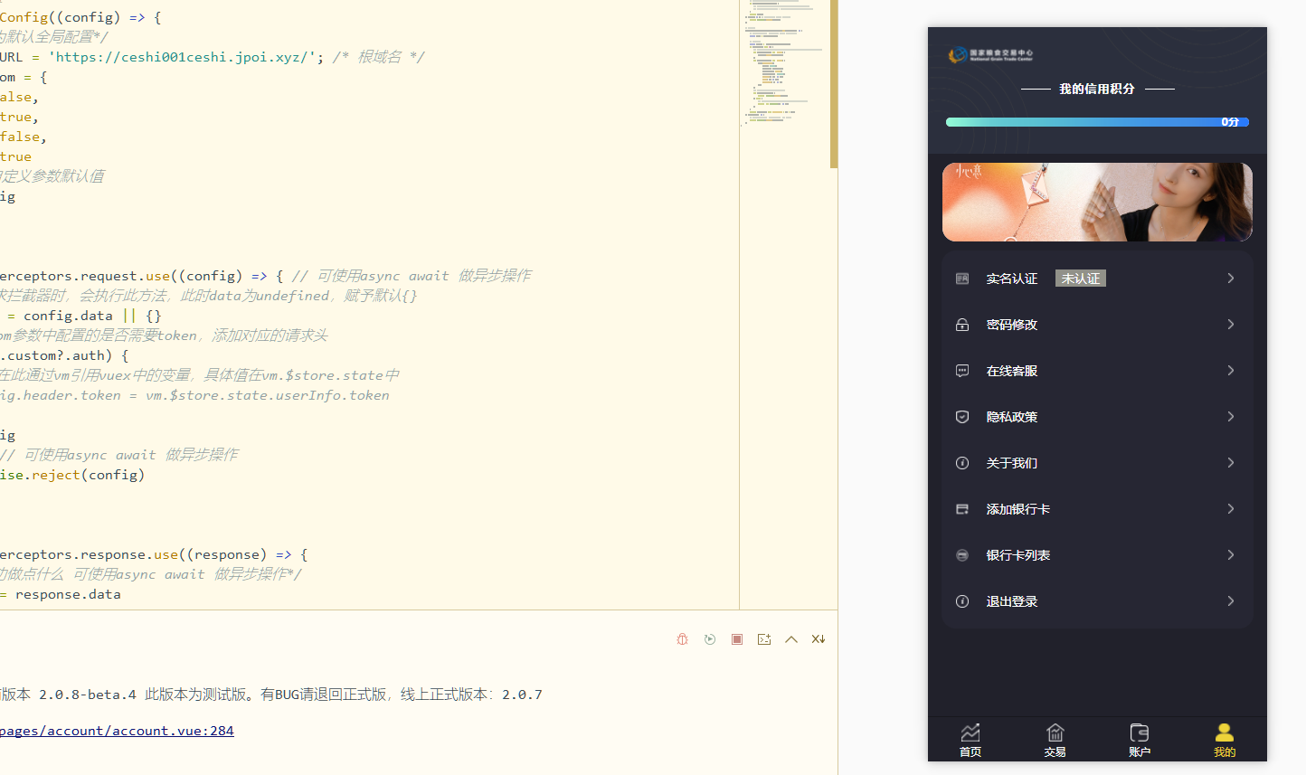
Task: Go to the 账户 bottom tab
Action: coord(1140,740)
